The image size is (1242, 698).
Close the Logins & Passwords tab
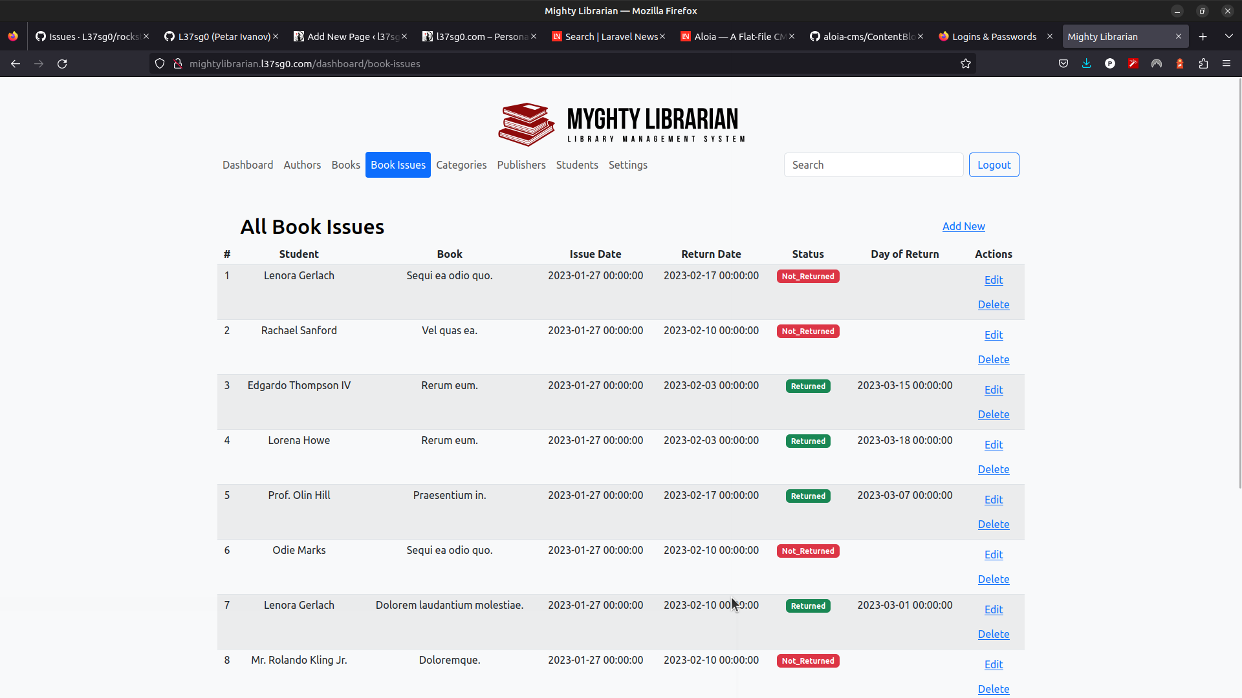pos(1049,36)
